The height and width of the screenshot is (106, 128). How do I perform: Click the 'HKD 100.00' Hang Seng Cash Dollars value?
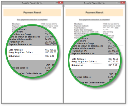(51, 52)
